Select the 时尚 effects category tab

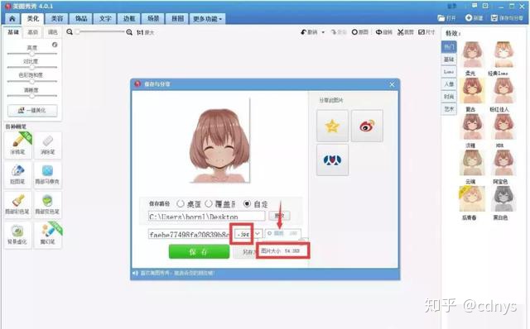coord(449,97)
